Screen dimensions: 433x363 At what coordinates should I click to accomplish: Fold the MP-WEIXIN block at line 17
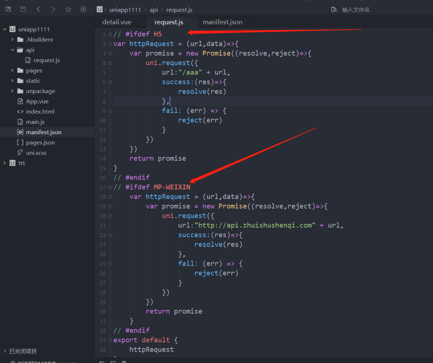(109, 187)
